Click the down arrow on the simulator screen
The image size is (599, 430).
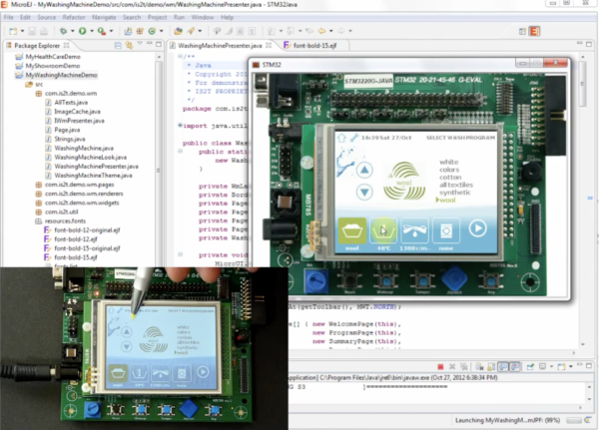pos(364,192)
